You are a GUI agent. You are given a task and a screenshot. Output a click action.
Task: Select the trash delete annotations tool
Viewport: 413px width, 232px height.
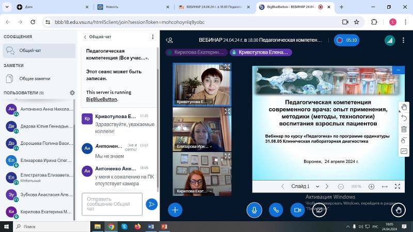404,129
